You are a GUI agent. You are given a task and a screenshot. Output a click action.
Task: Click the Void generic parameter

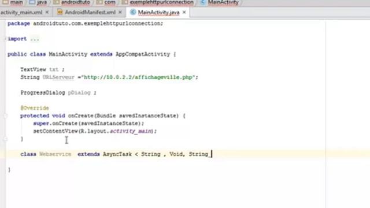point(176,154)
